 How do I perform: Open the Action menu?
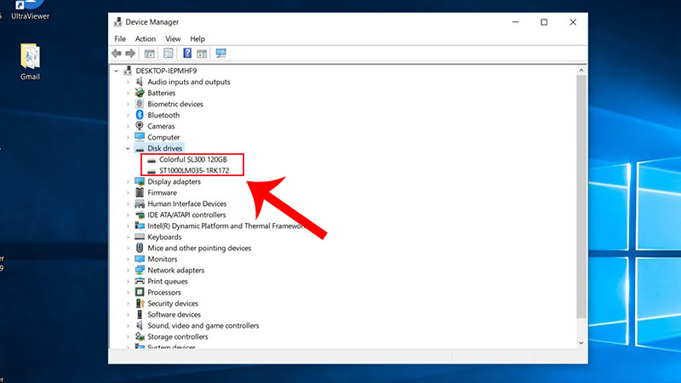[x=146, y=39]
